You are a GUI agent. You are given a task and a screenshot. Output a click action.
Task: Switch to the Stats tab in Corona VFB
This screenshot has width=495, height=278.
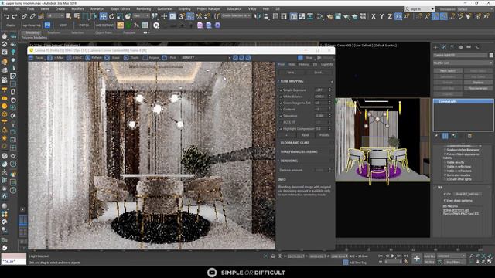(292, 64)
